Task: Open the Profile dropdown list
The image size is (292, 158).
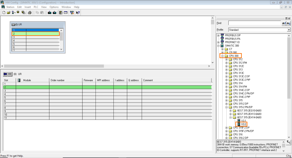Action: point(289,30)
